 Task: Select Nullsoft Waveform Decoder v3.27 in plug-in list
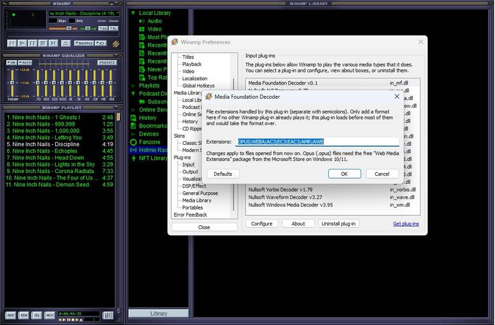[x=333, y=197]
